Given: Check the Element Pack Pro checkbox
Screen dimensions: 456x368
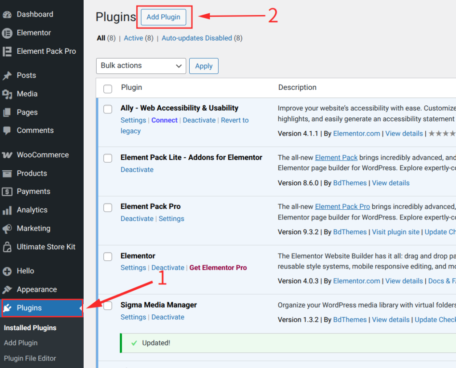Looking at the screenshot, I should [107, 207].
